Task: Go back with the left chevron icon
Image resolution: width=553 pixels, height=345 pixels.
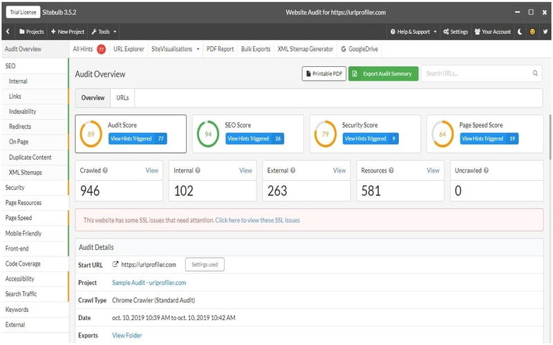Action: click(x=8, y=32)
